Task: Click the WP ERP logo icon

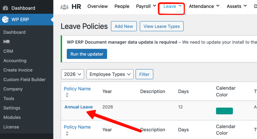Action: coord(6,20)
